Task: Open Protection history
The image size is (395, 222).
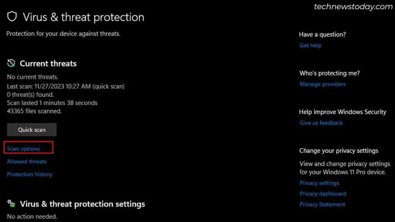Action: (x=29, y=174)
